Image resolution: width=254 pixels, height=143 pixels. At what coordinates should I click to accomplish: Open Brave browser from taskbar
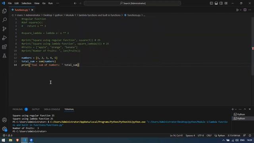click(17, 140)
